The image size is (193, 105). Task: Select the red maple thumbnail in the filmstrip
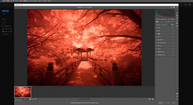point(23,92)
